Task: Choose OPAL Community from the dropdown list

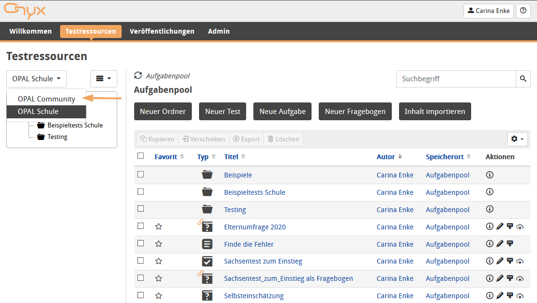Action: [47, 99]
